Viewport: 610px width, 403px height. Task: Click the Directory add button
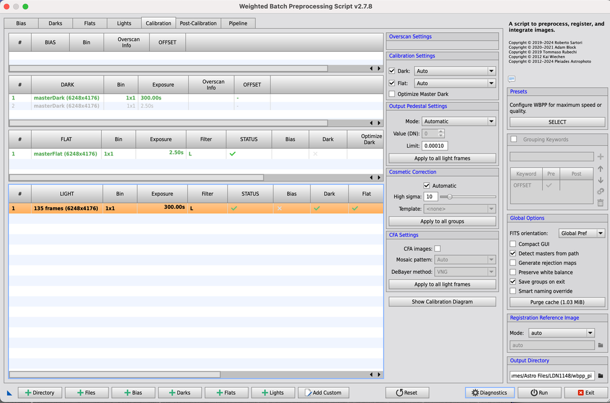coord(40,392)
